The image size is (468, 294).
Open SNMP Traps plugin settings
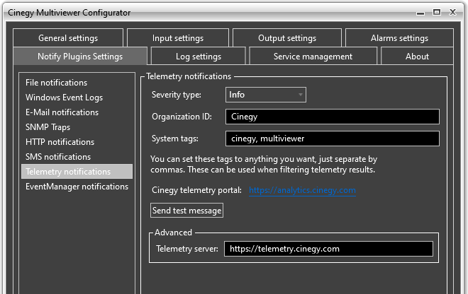[77, 127]
